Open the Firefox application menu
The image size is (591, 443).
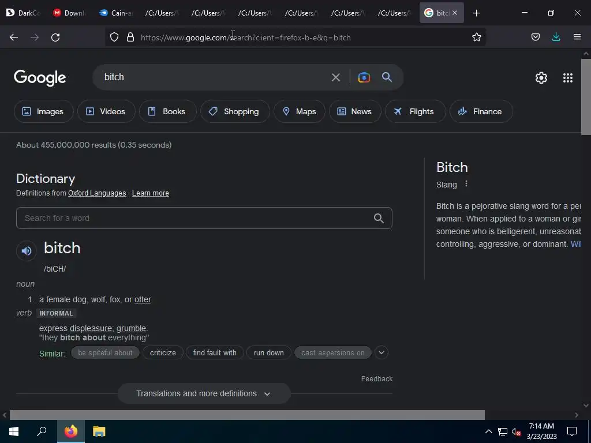point(577,37)
